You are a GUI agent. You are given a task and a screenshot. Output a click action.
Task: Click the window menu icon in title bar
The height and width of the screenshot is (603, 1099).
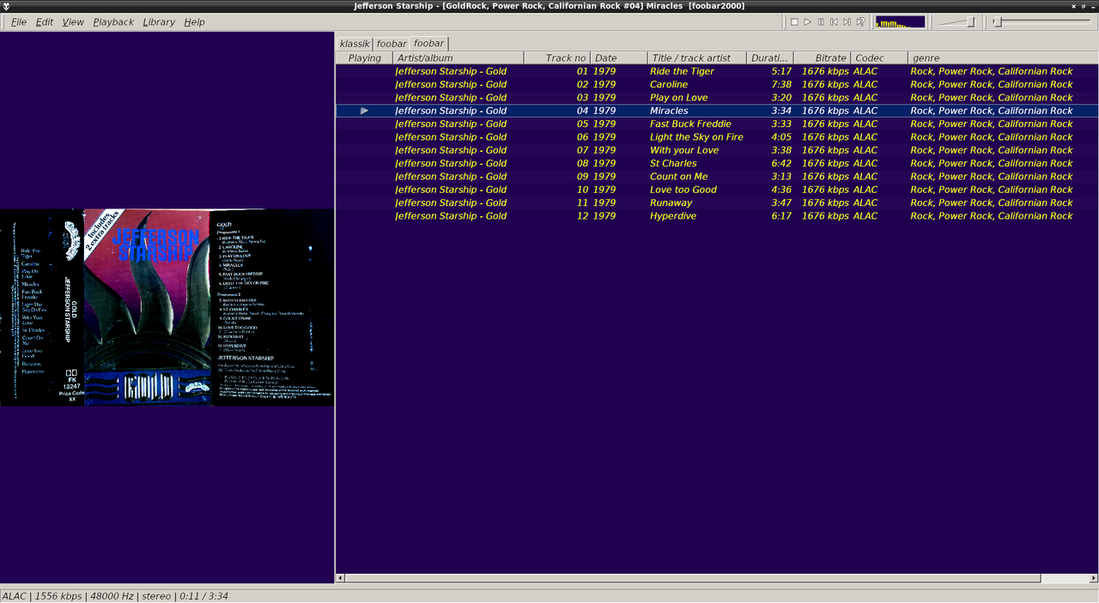pyautogui.click(x=6, y=6)
